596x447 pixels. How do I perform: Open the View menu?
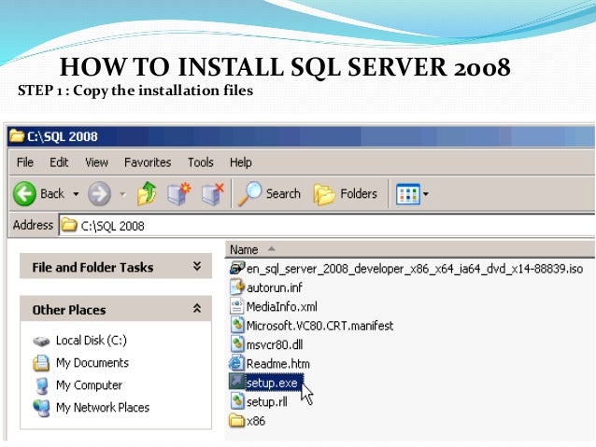pos(96,162)
